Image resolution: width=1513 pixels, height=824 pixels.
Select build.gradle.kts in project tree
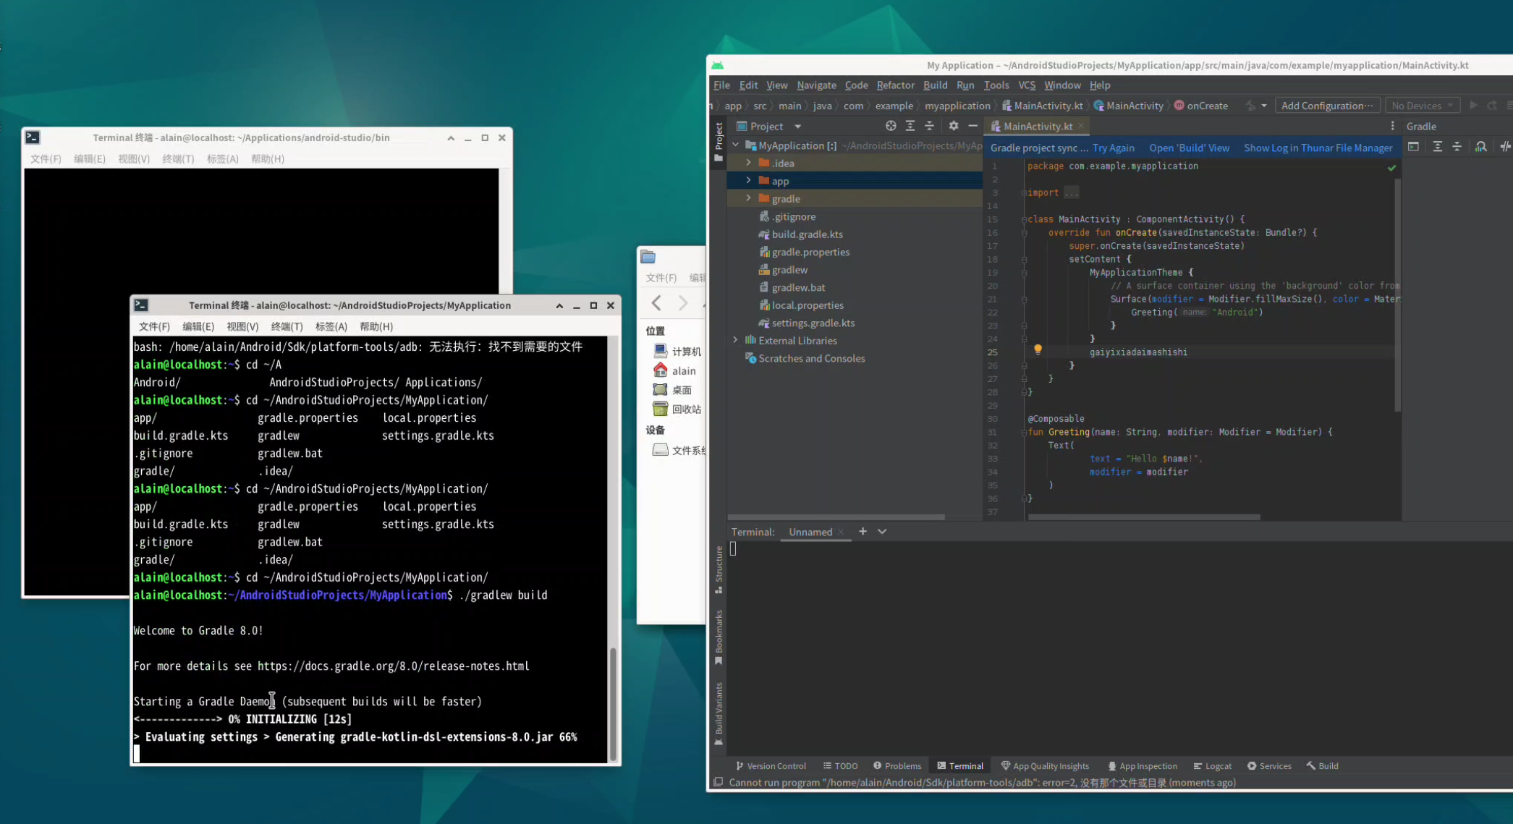(x=807, y=234)
